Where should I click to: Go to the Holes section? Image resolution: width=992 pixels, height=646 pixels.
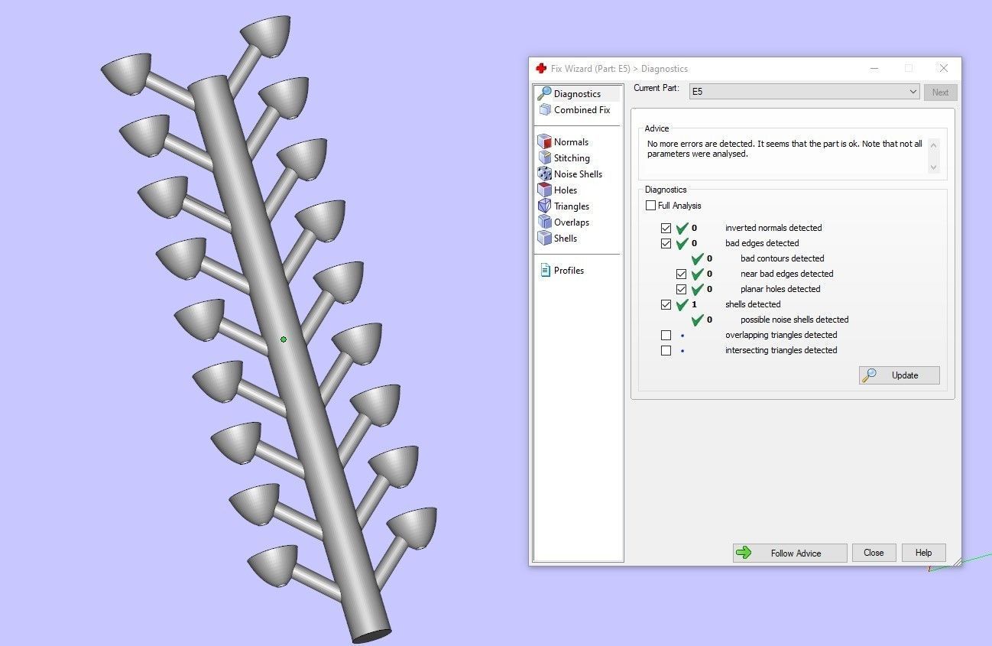[566, 190]
